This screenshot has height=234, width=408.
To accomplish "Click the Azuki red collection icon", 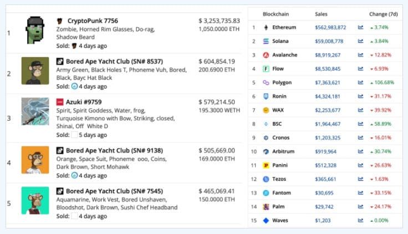I will coord(60,102).
